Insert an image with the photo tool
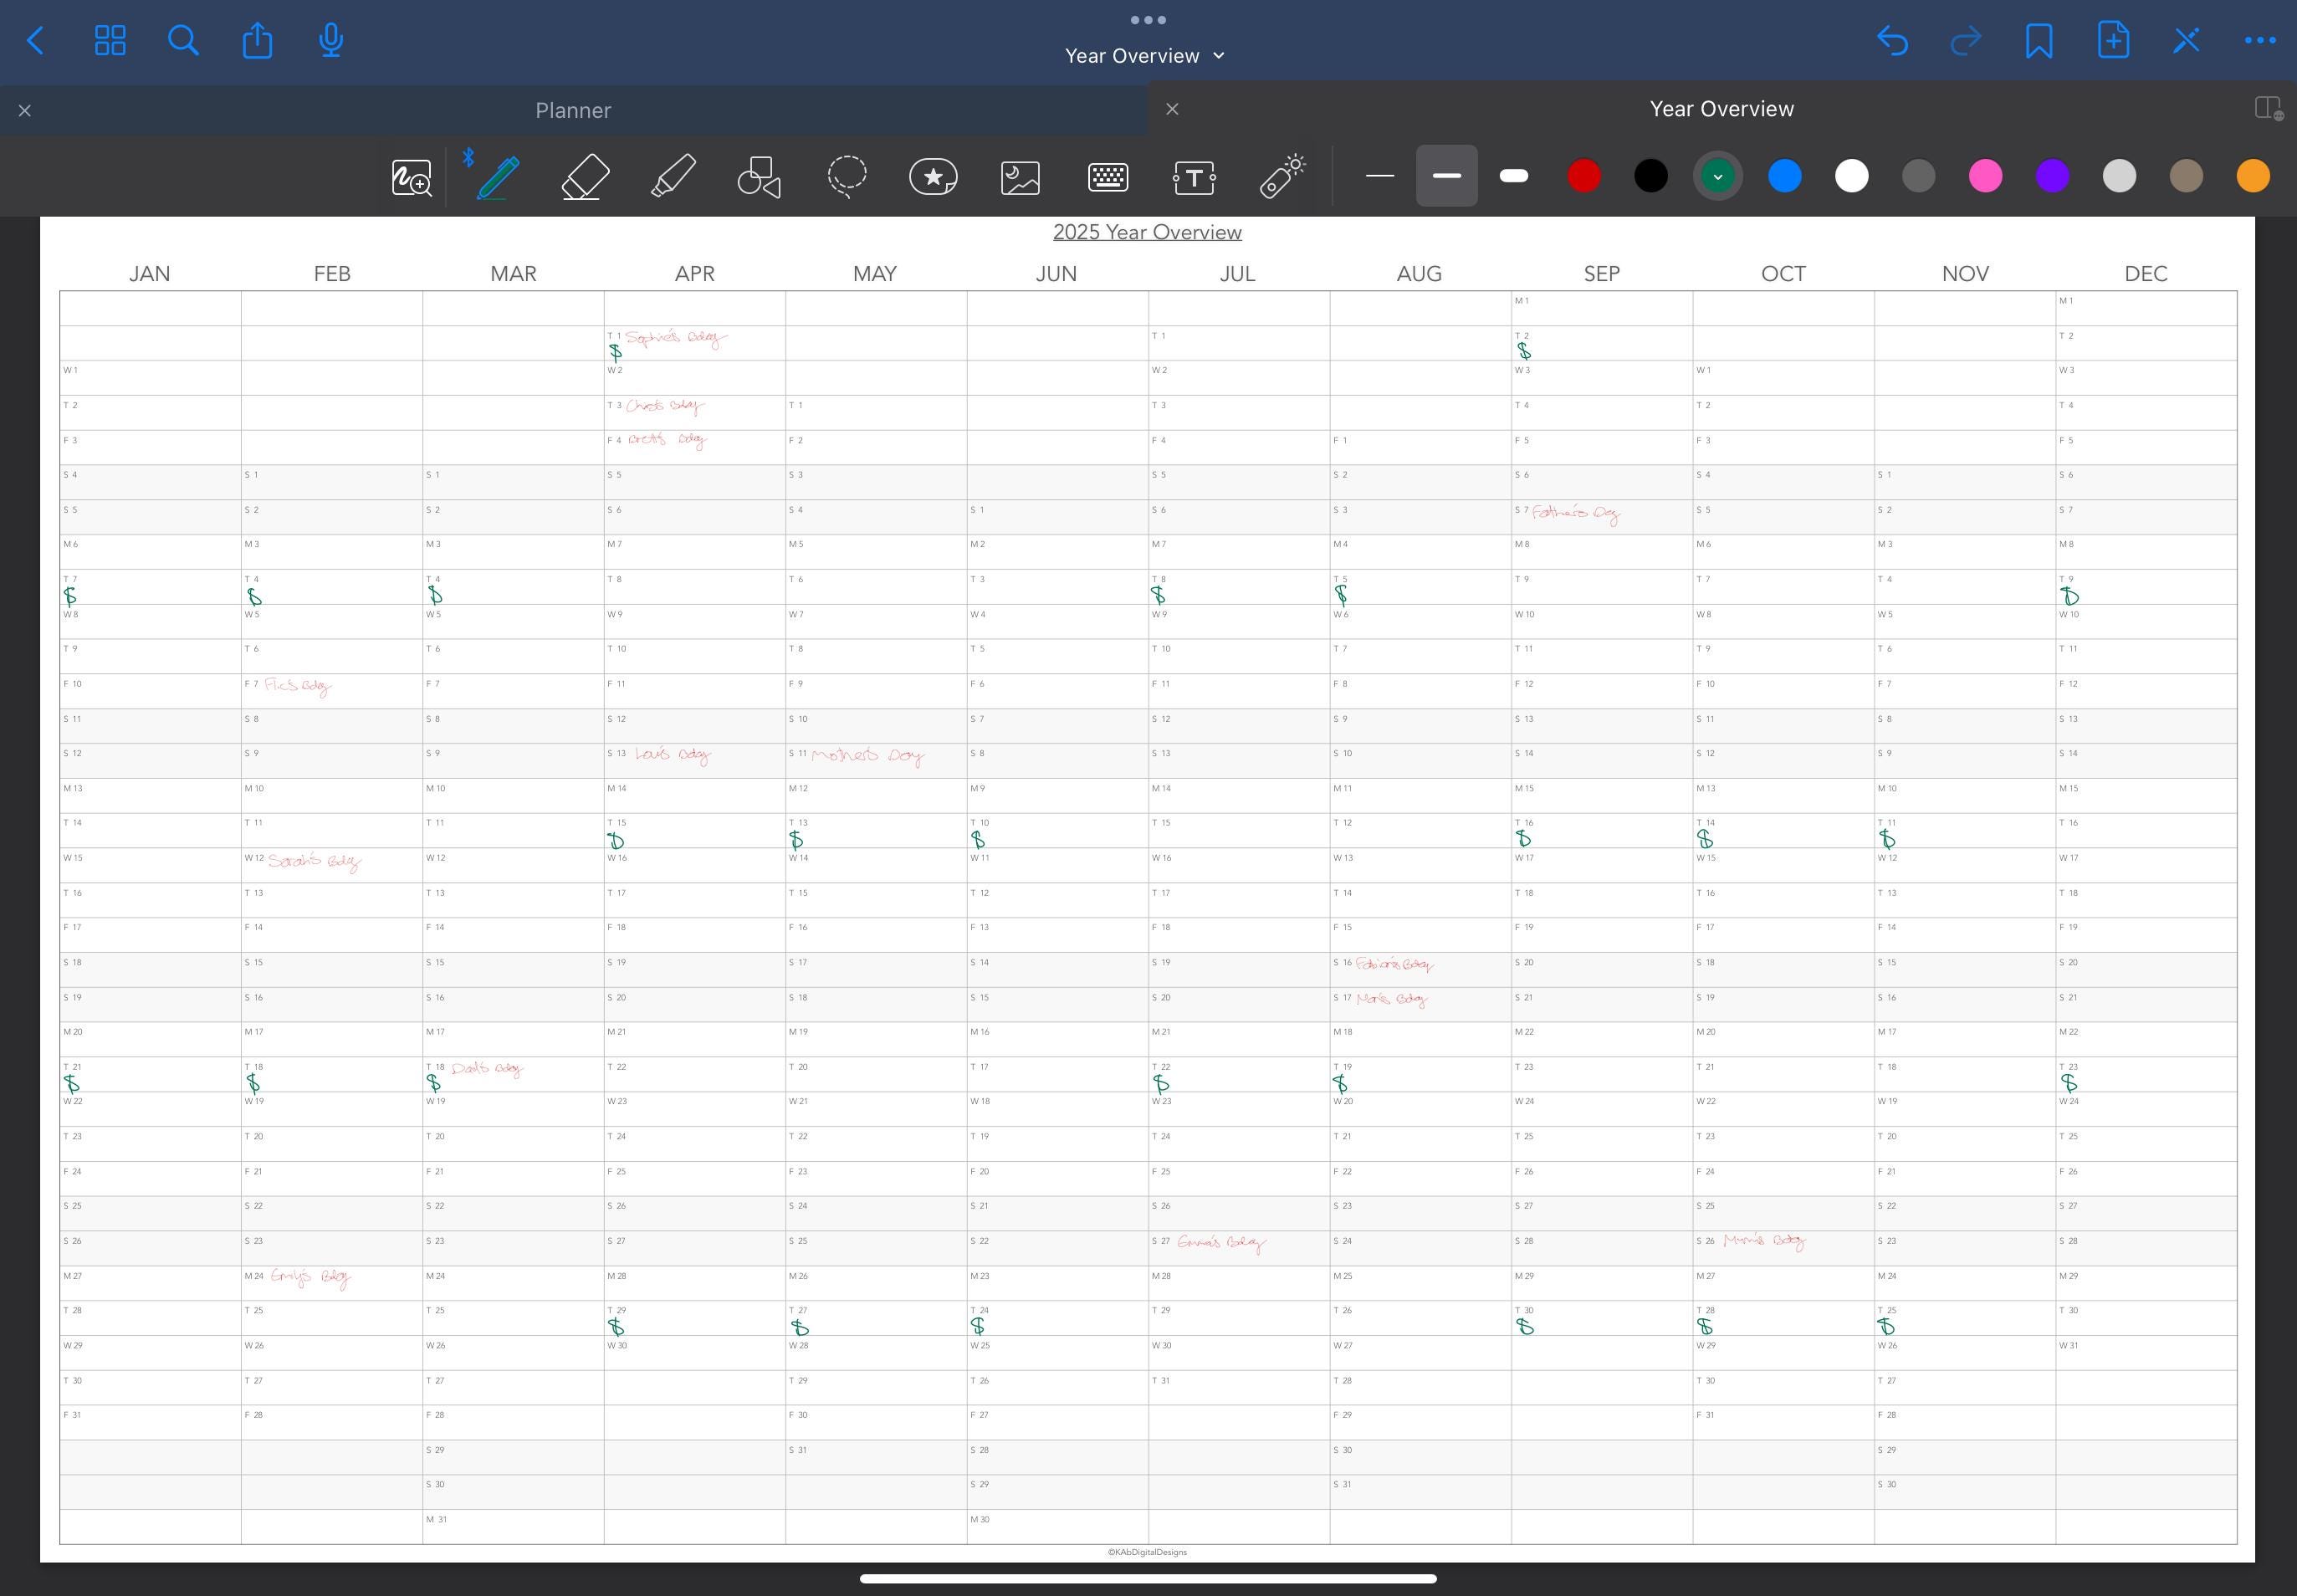Viewport: 2297px width, 1596px height. click(1018, 176)
